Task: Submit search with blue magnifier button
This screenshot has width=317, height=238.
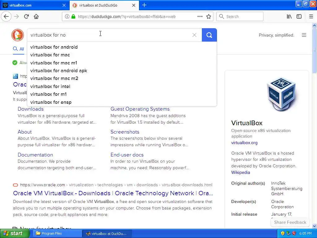Action: tap(209, 35)
